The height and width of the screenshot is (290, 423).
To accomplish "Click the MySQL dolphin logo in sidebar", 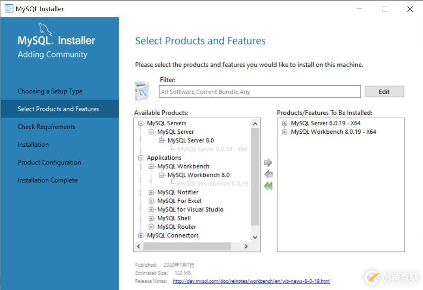I will pyautogui.click(x=45, y=28).
